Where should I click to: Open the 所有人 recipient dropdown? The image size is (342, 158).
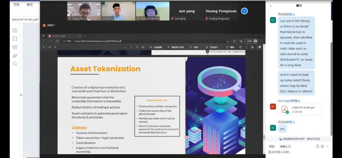coord(285,146)
